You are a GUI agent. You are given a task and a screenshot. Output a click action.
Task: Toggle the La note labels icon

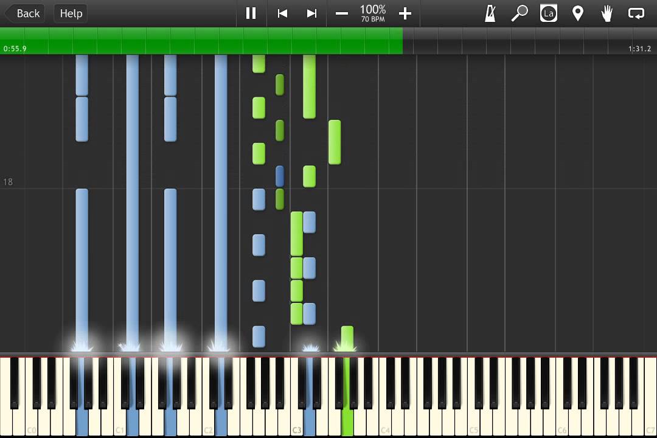(x=549, y=13)
